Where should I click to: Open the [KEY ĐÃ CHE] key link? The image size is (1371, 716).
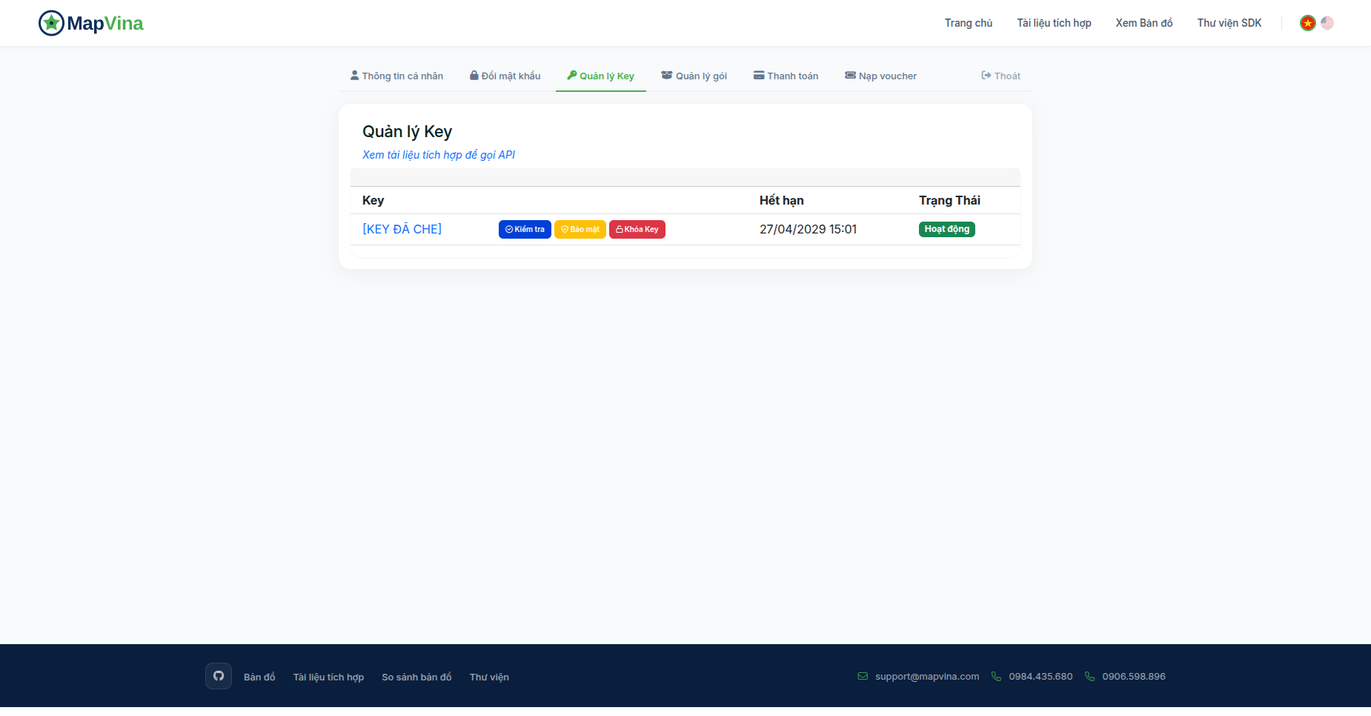(x=402, y=229)
